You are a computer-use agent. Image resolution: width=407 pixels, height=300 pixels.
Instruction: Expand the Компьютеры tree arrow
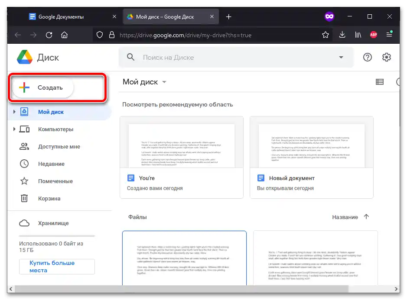click(14, 129)
